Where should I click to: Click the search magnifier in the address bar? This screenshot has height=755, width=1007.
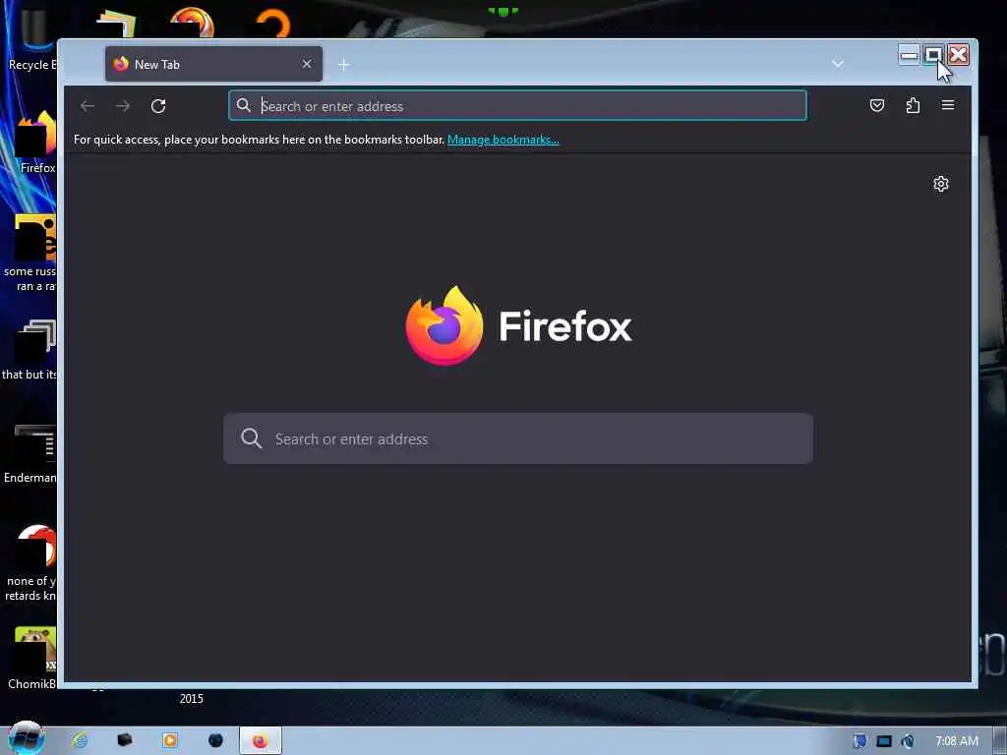click(x=244, y=105)
